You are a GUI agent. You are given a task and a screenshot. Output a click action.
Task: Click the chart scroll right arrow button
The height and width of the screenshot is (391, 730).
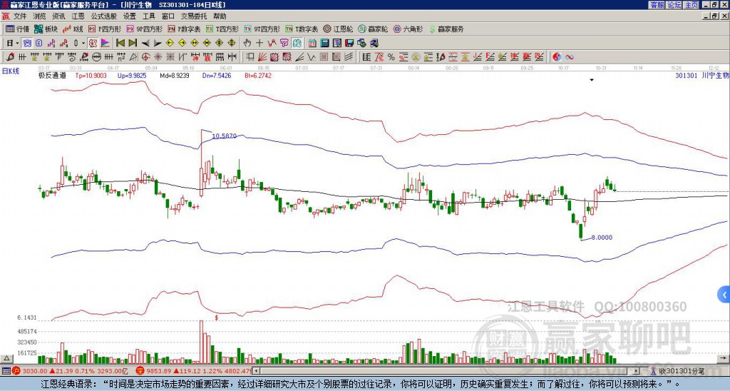723,358
